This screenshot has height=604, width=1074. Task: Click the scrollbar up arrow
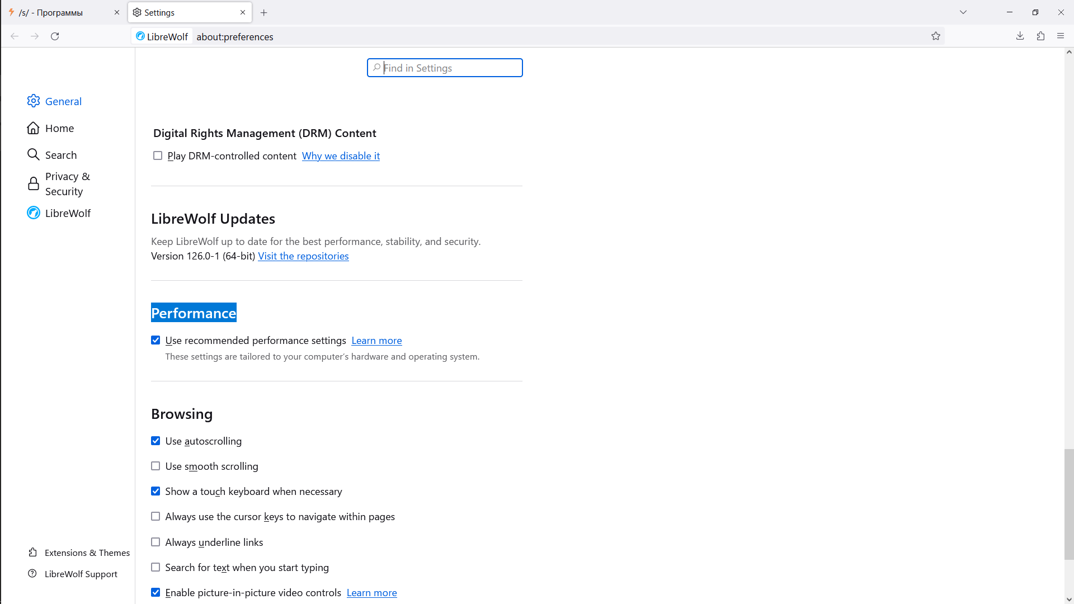pos(1069,52)
